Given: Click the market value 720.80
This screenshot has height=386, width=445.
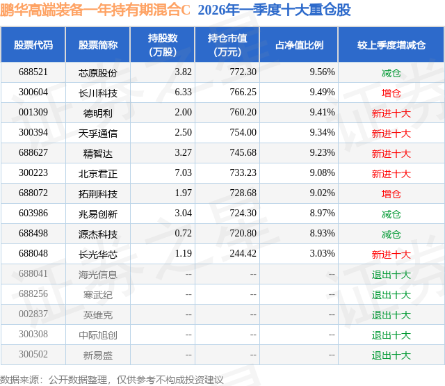Looking at the screenshot, I should (x=243, y=233).
